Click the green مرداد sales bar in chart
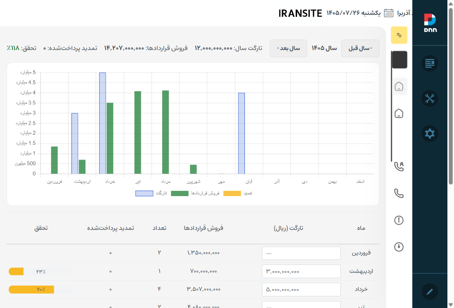Screen dimensions: 454x308 point(166,132)
